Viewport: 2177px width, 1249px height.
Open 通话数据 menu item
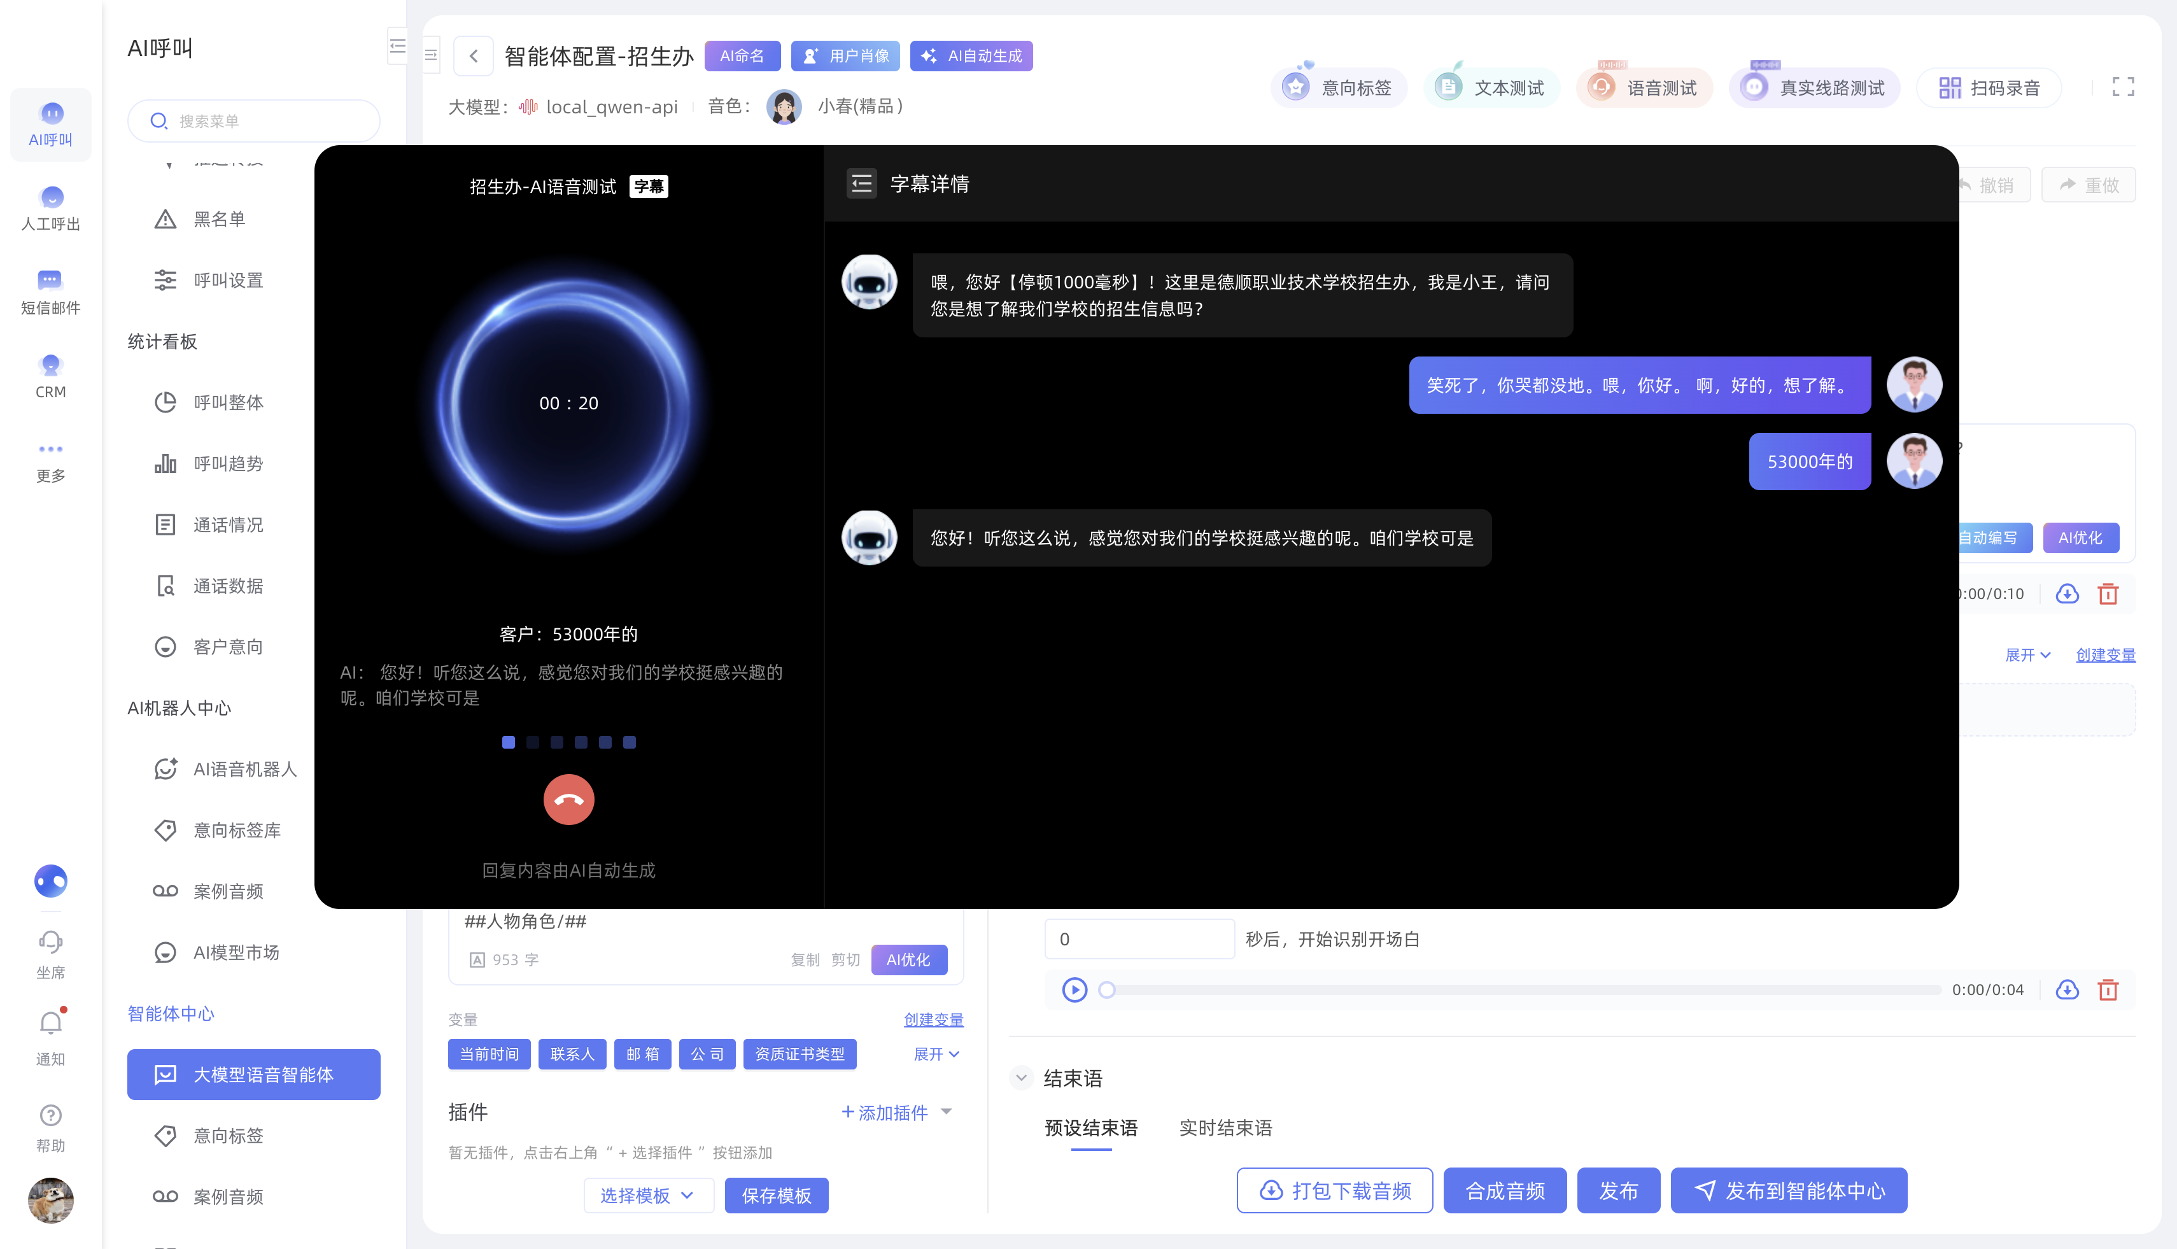tap(227, 586)
